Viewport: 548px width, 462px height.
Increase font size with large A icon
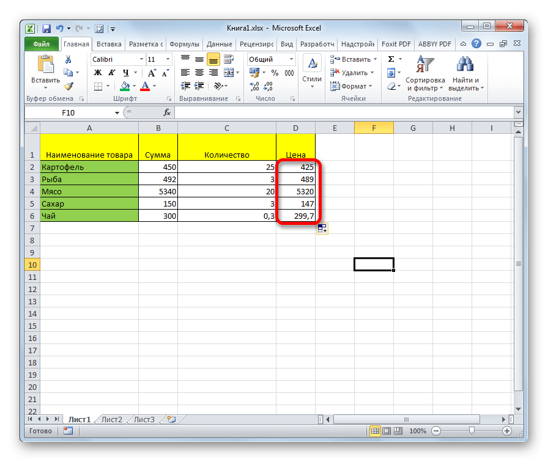(x=152, y=73)
